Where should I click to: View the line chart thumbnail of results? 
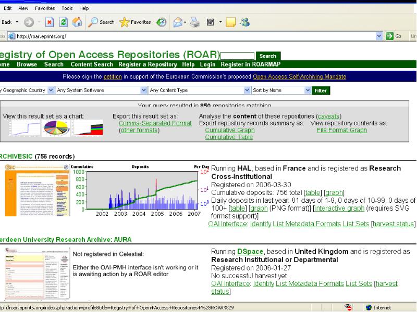[24, 128]
